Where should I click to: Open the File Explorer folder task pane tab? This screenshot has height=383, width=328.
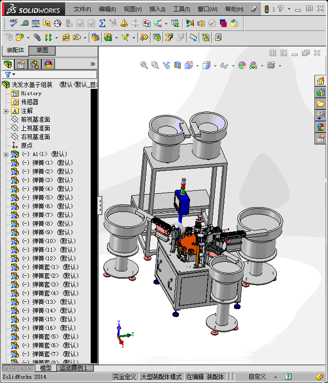tap(320, 103)
